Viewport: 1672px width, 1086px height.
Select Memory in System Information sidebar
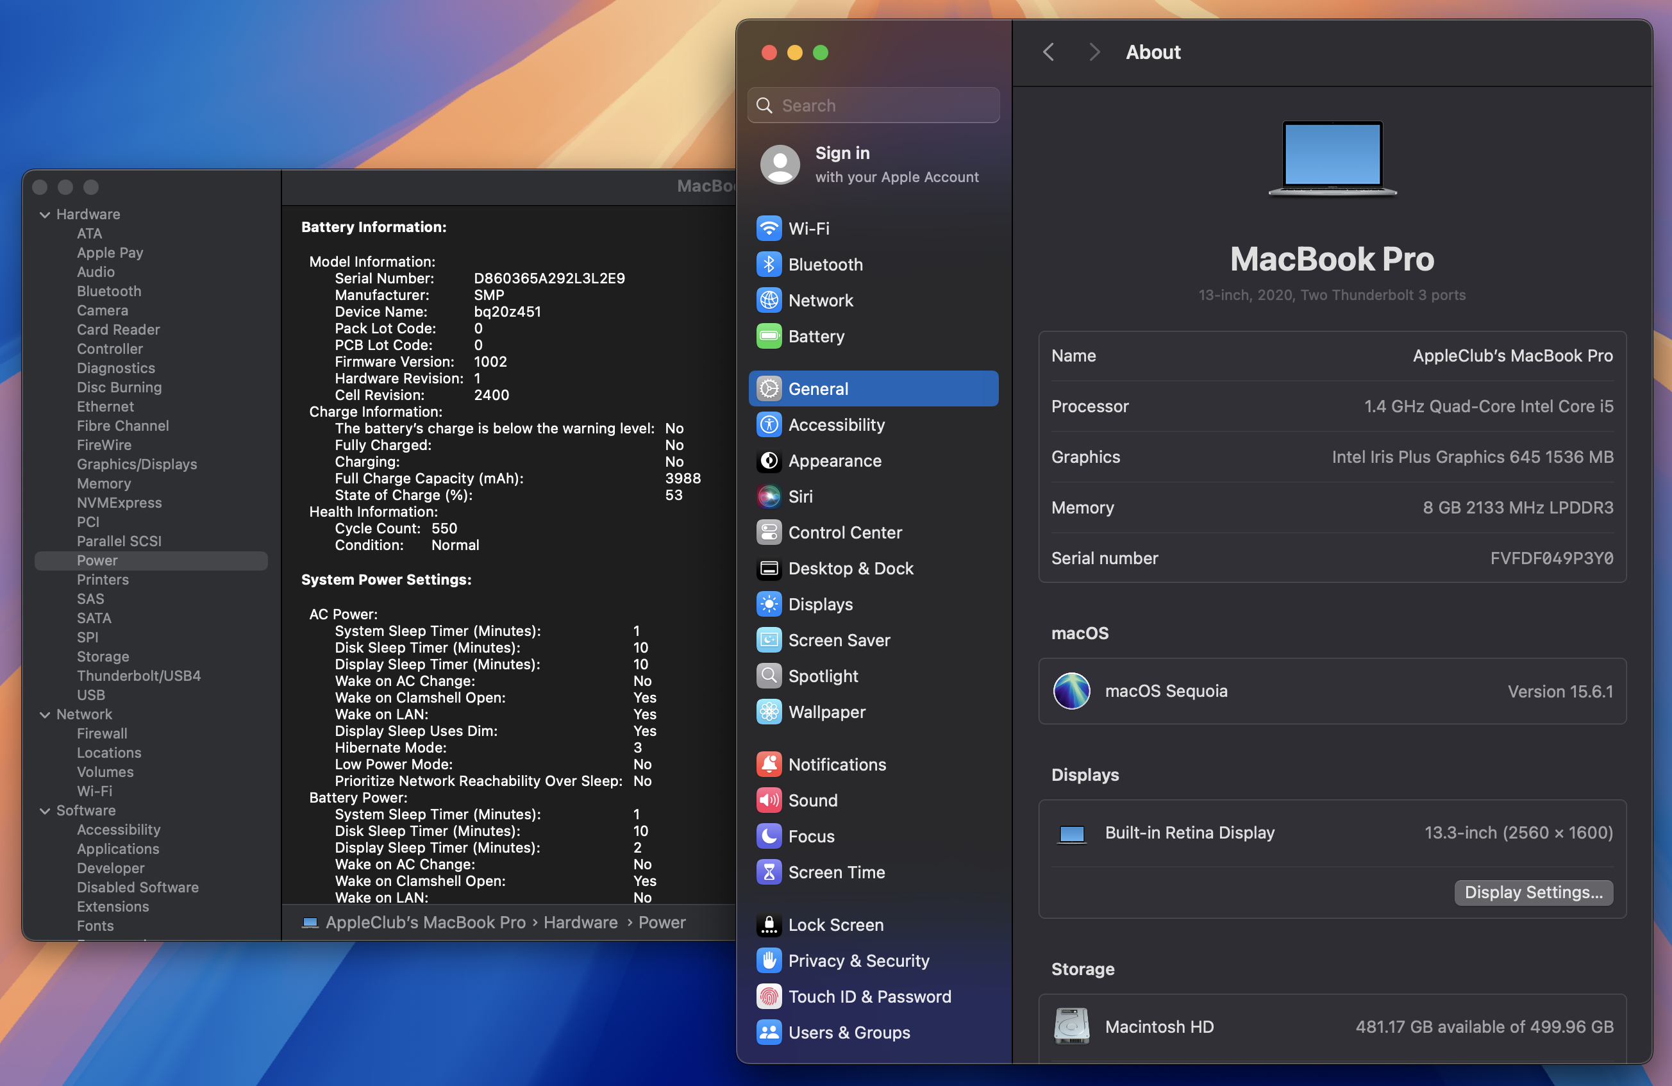pos(104,483)
